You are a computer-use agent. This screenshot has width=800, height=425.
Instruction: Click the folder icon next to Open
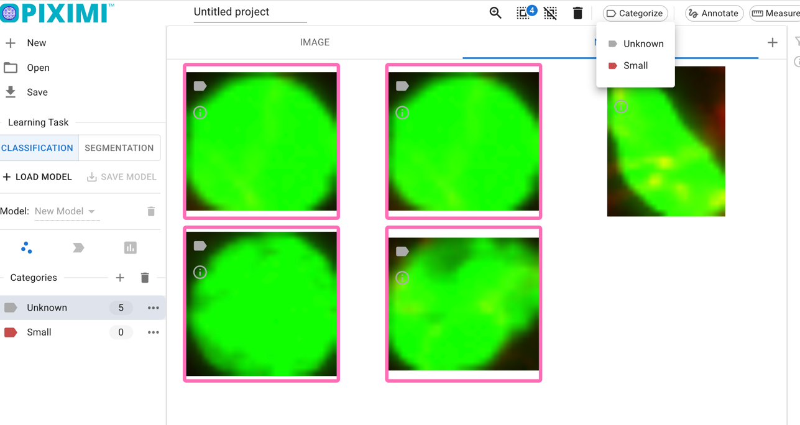(x=11, y=68)
